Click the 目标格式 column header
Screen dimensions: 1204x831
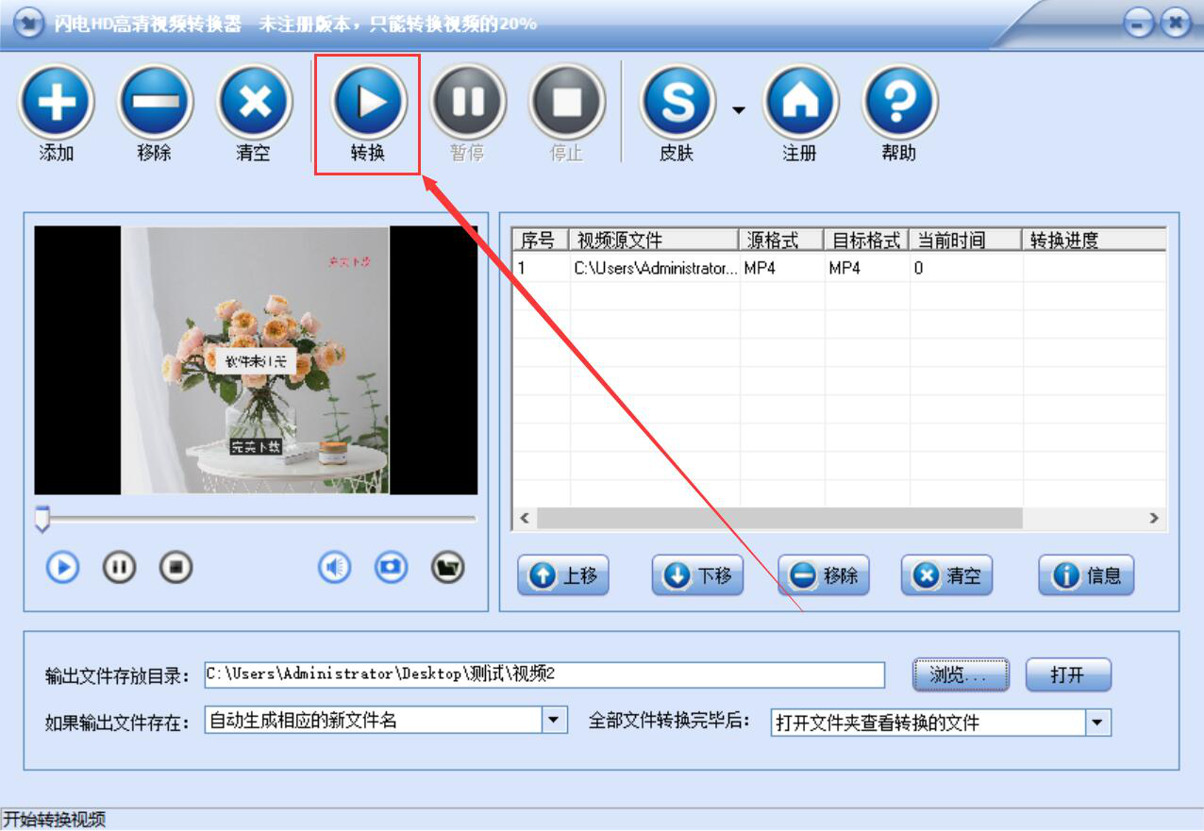(867, 240)
